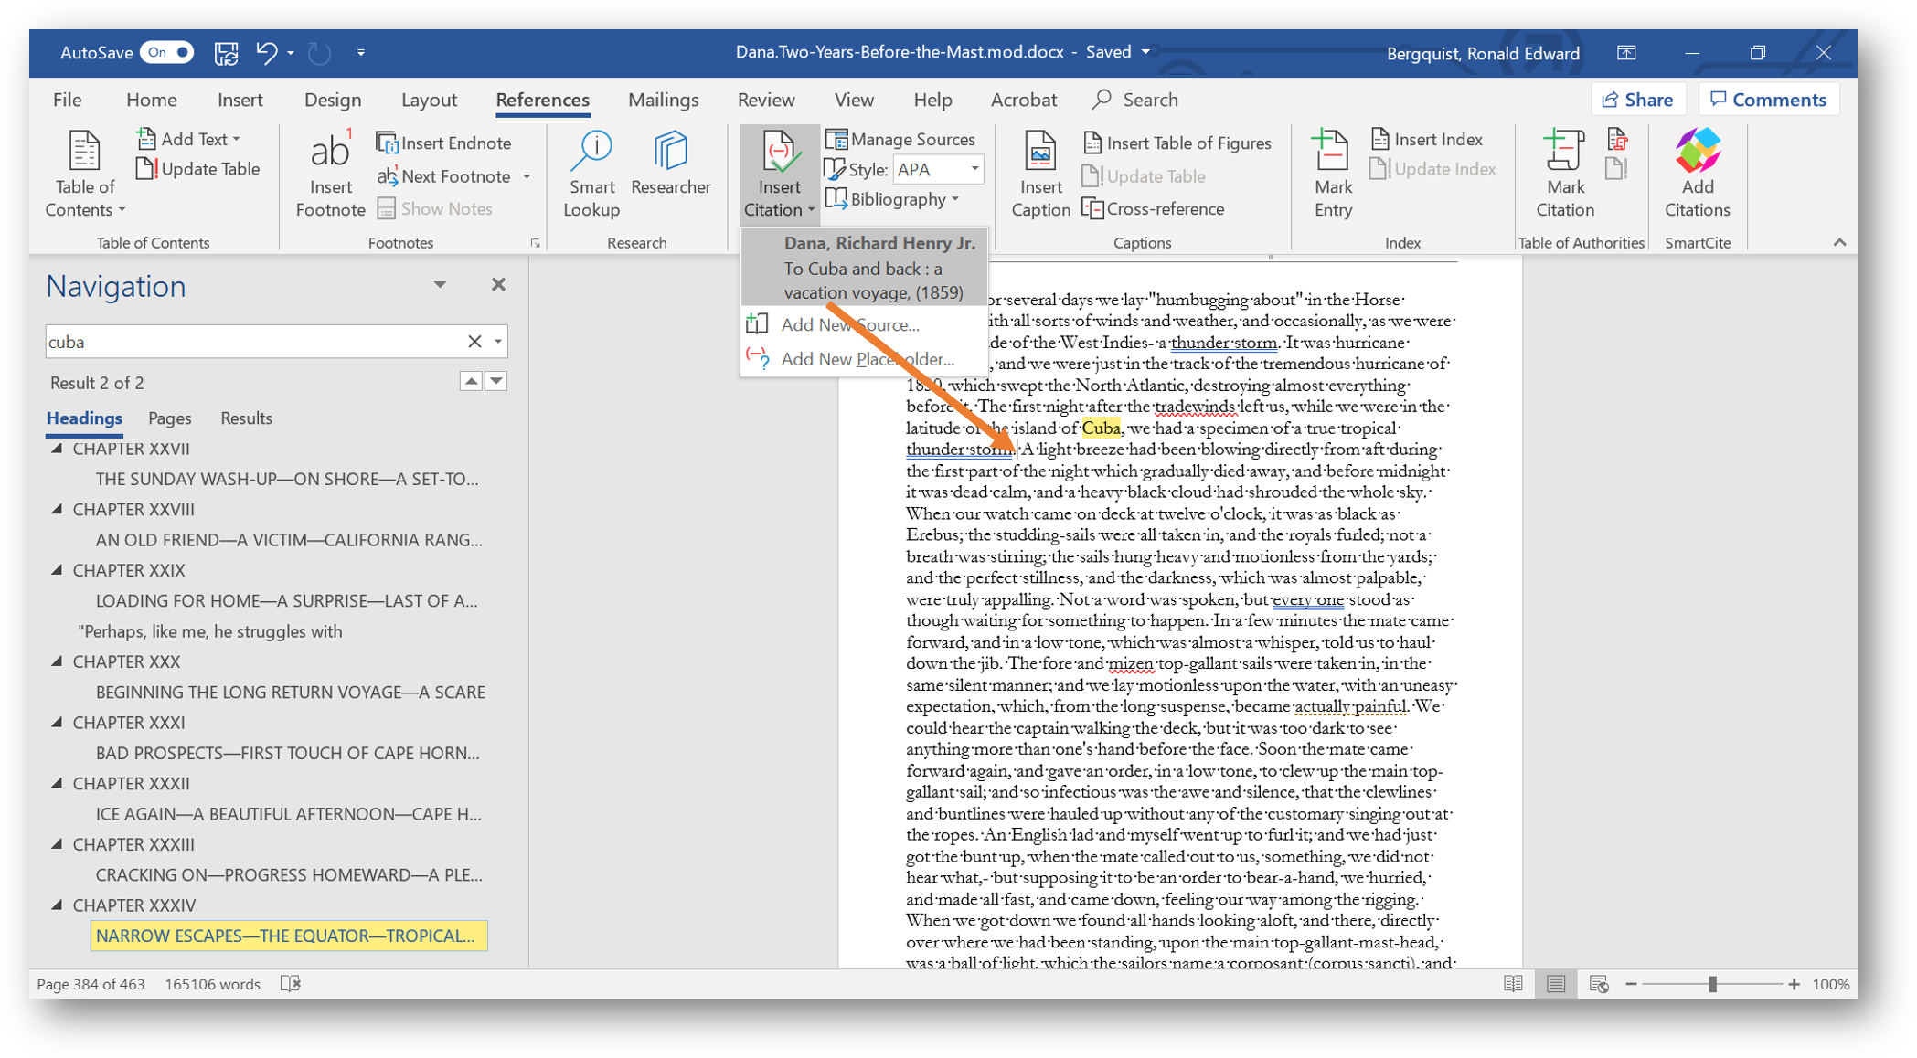Screen dimensions: 1917x1058
Task: Click the Manage Sources icon
Action: tap(836, 139)
